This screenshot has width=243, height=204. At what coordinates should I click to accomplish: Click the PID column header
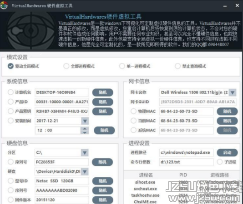pyautogui.click(x=183, y=175)
